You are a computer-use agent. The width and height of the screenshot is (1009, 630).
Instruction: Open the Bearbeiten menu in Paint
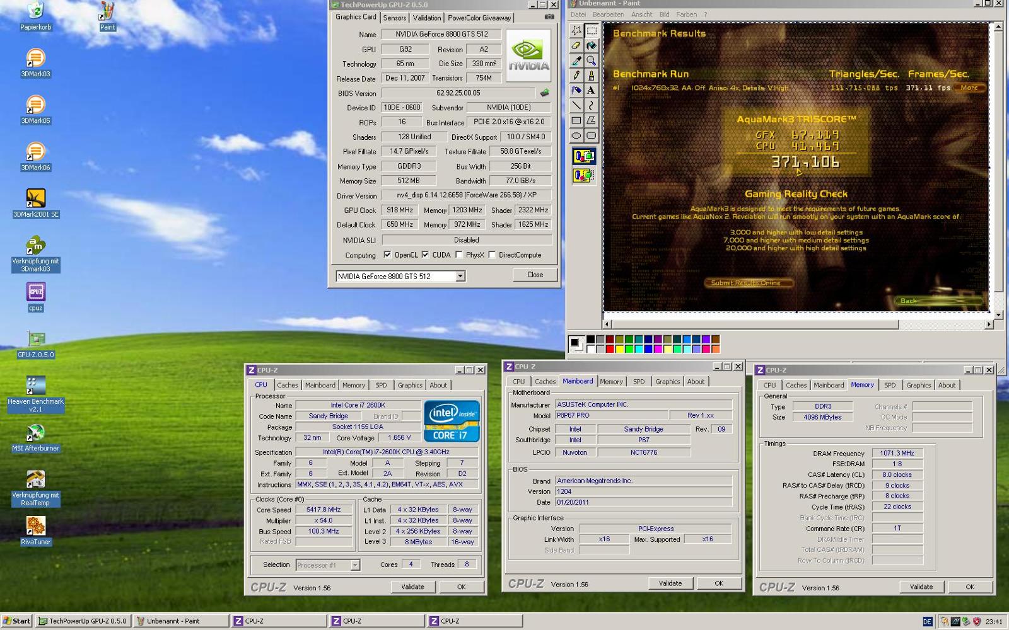point(609,14)
